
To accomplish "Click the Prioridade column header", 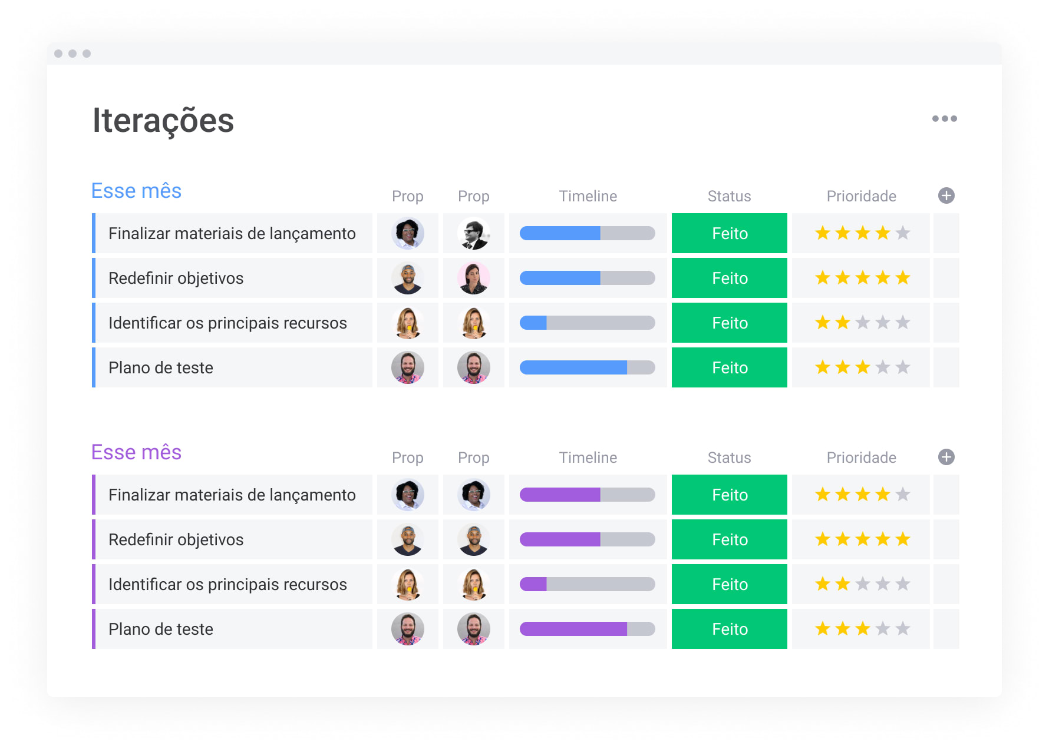I will click(x=861, y=195).
